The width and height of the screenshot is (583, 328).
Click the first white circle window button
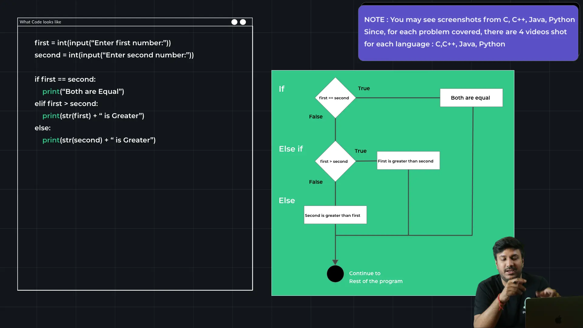[234, 22]
